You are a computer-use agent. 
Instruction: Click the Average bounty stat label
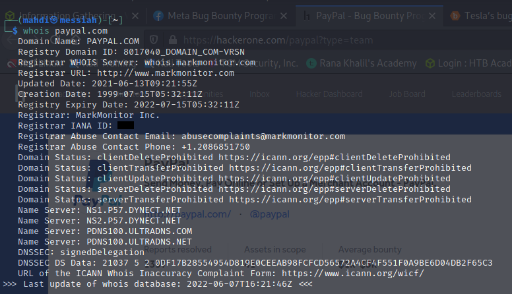[370, 249]
